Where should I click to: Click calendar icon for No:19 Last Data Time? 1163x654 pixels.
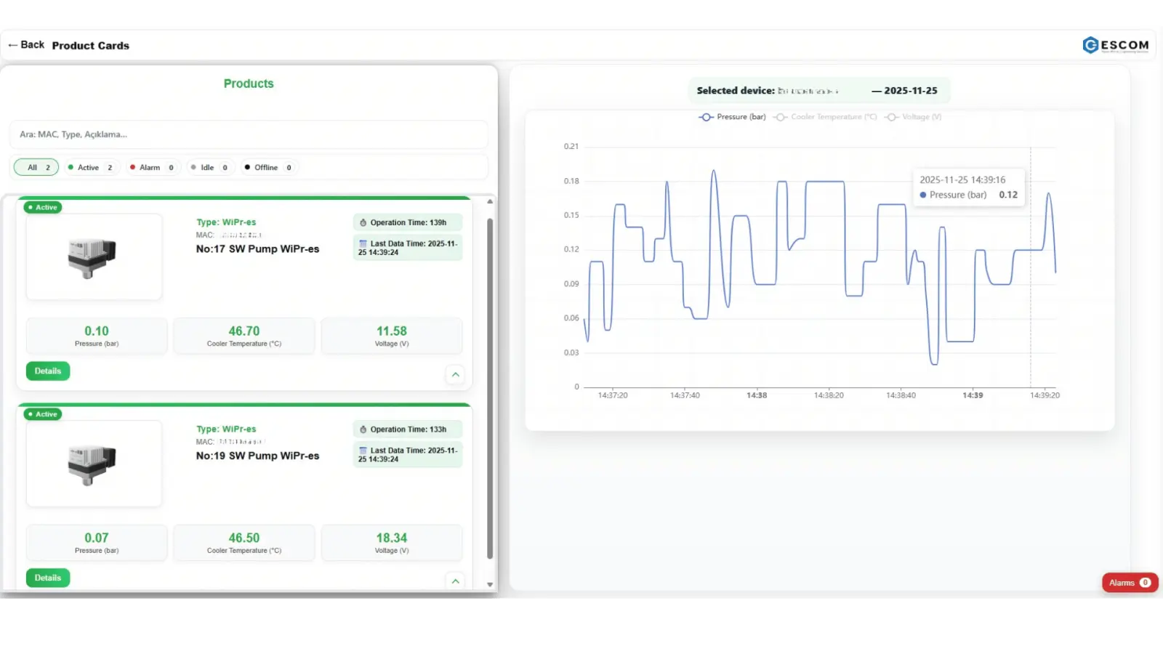pyautogui.click(x=363, y=451)
